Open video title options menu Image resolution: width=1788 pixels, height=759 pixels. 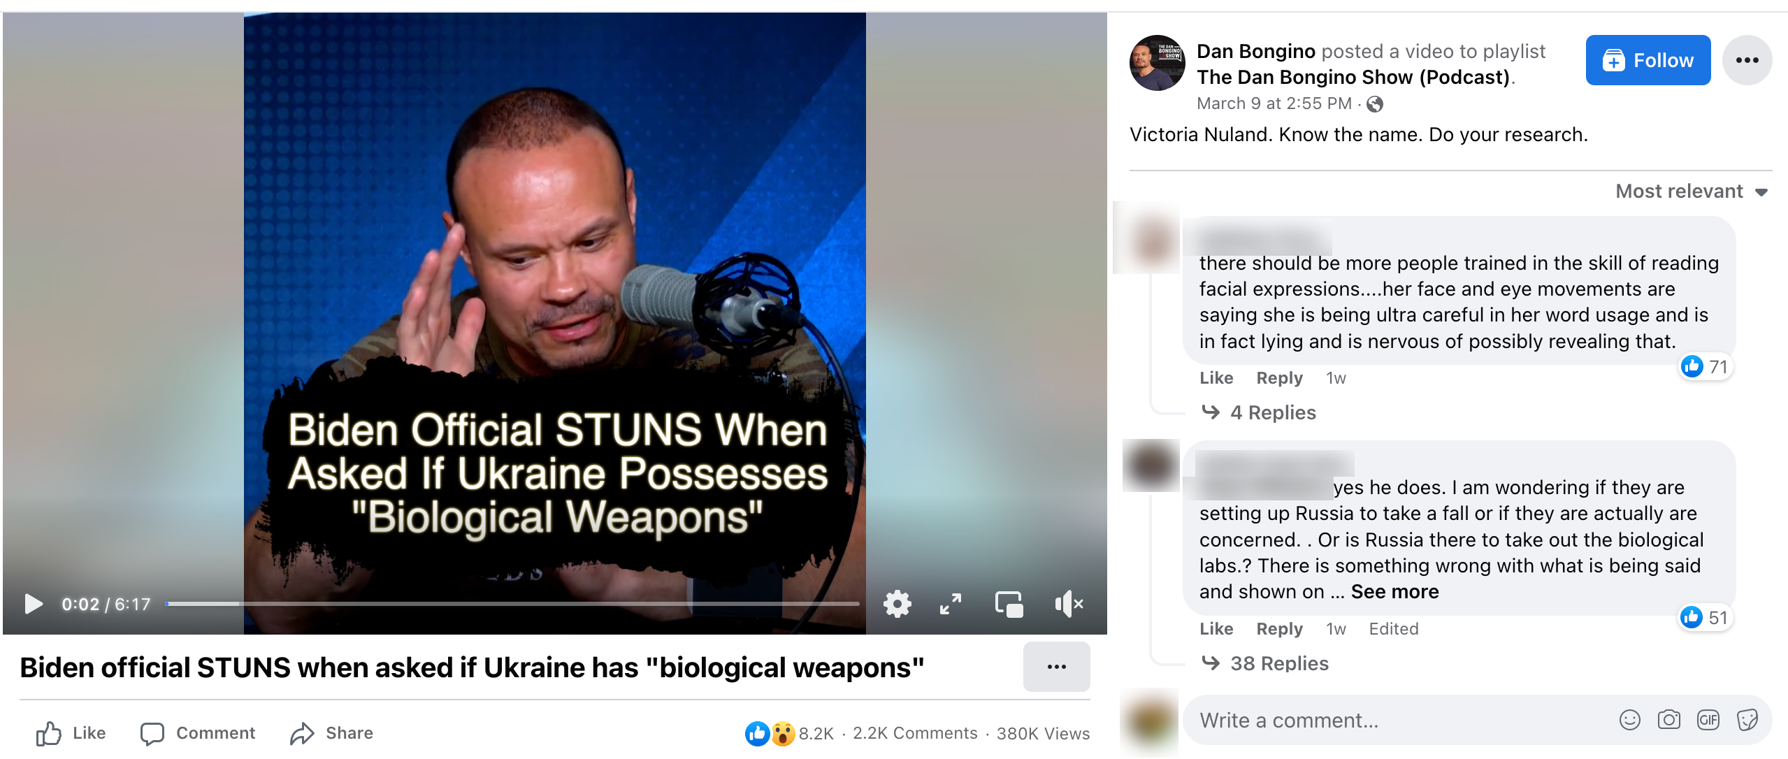[1056, 667]
